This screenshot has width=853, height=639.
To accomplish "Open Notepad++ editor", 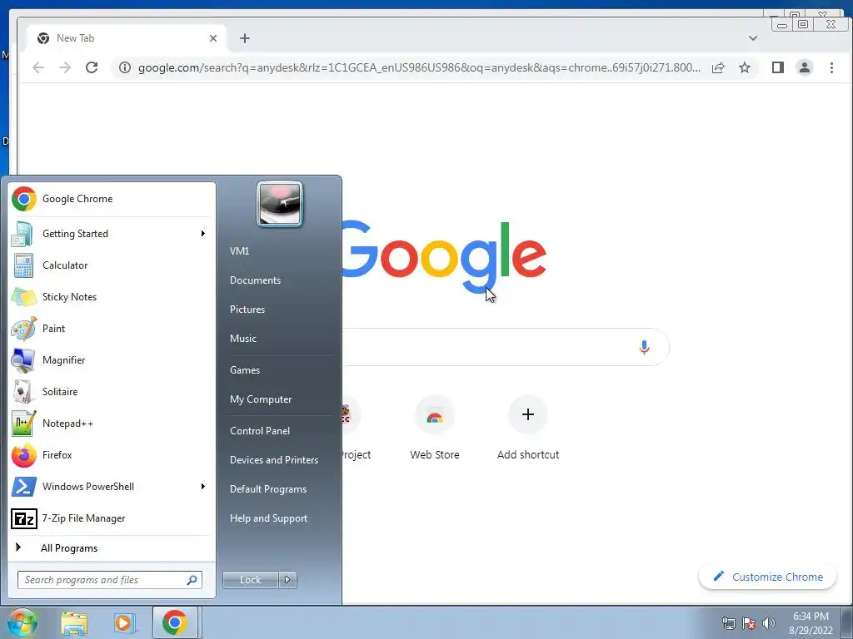I will coord(112,424).
